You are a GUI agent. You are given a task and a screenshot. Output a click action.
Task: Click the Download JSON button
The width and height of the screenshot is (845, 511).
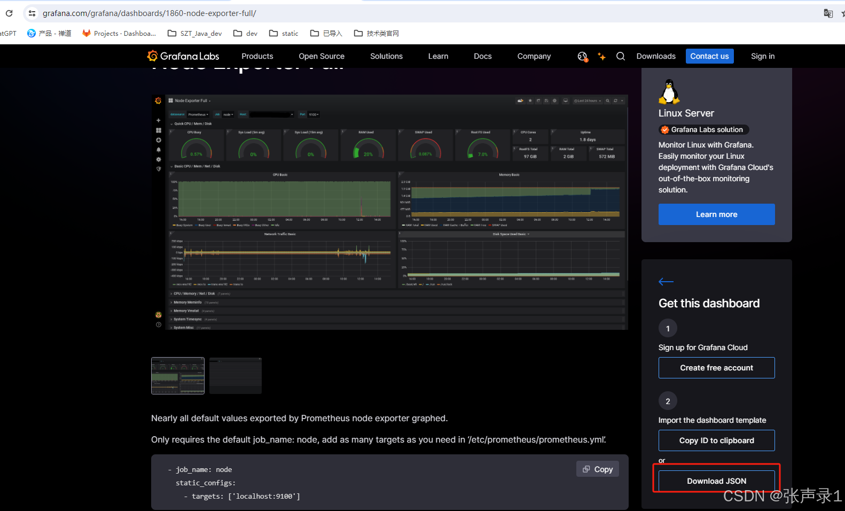pos(716,481)
